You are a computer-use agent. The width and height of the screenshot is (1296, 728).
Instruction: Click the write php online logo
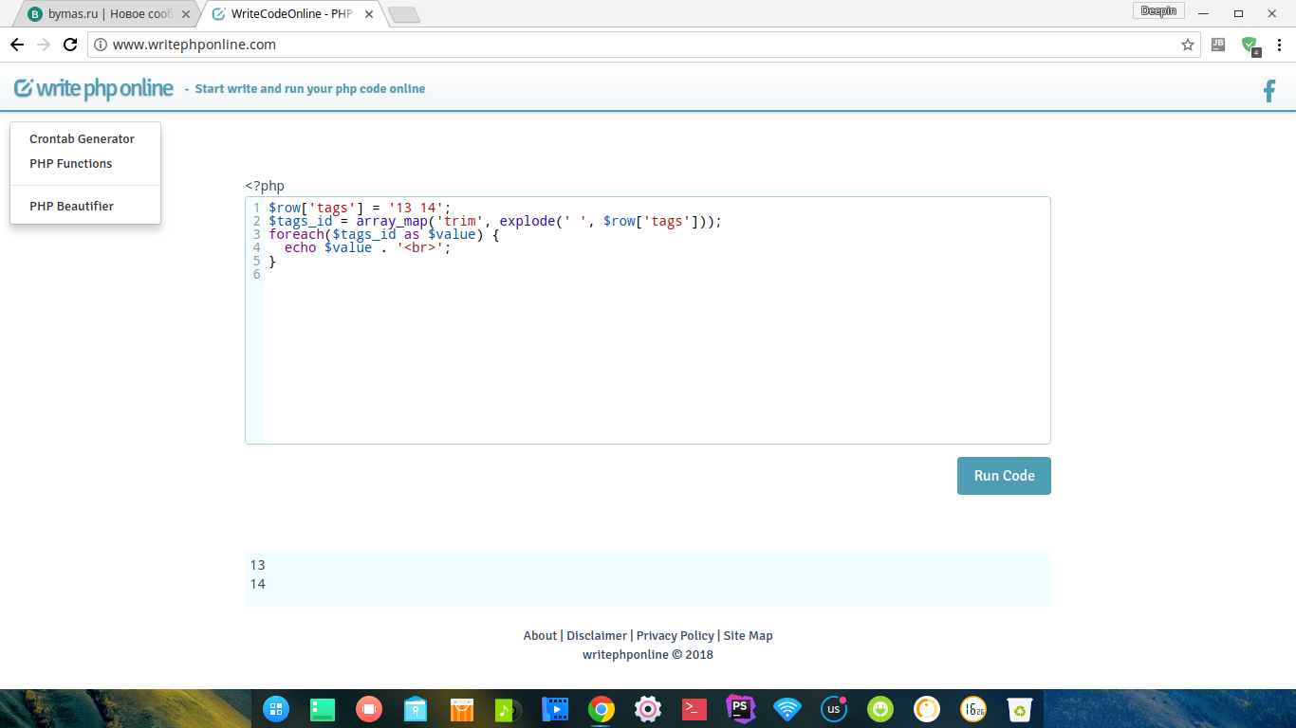click(94, 88)
